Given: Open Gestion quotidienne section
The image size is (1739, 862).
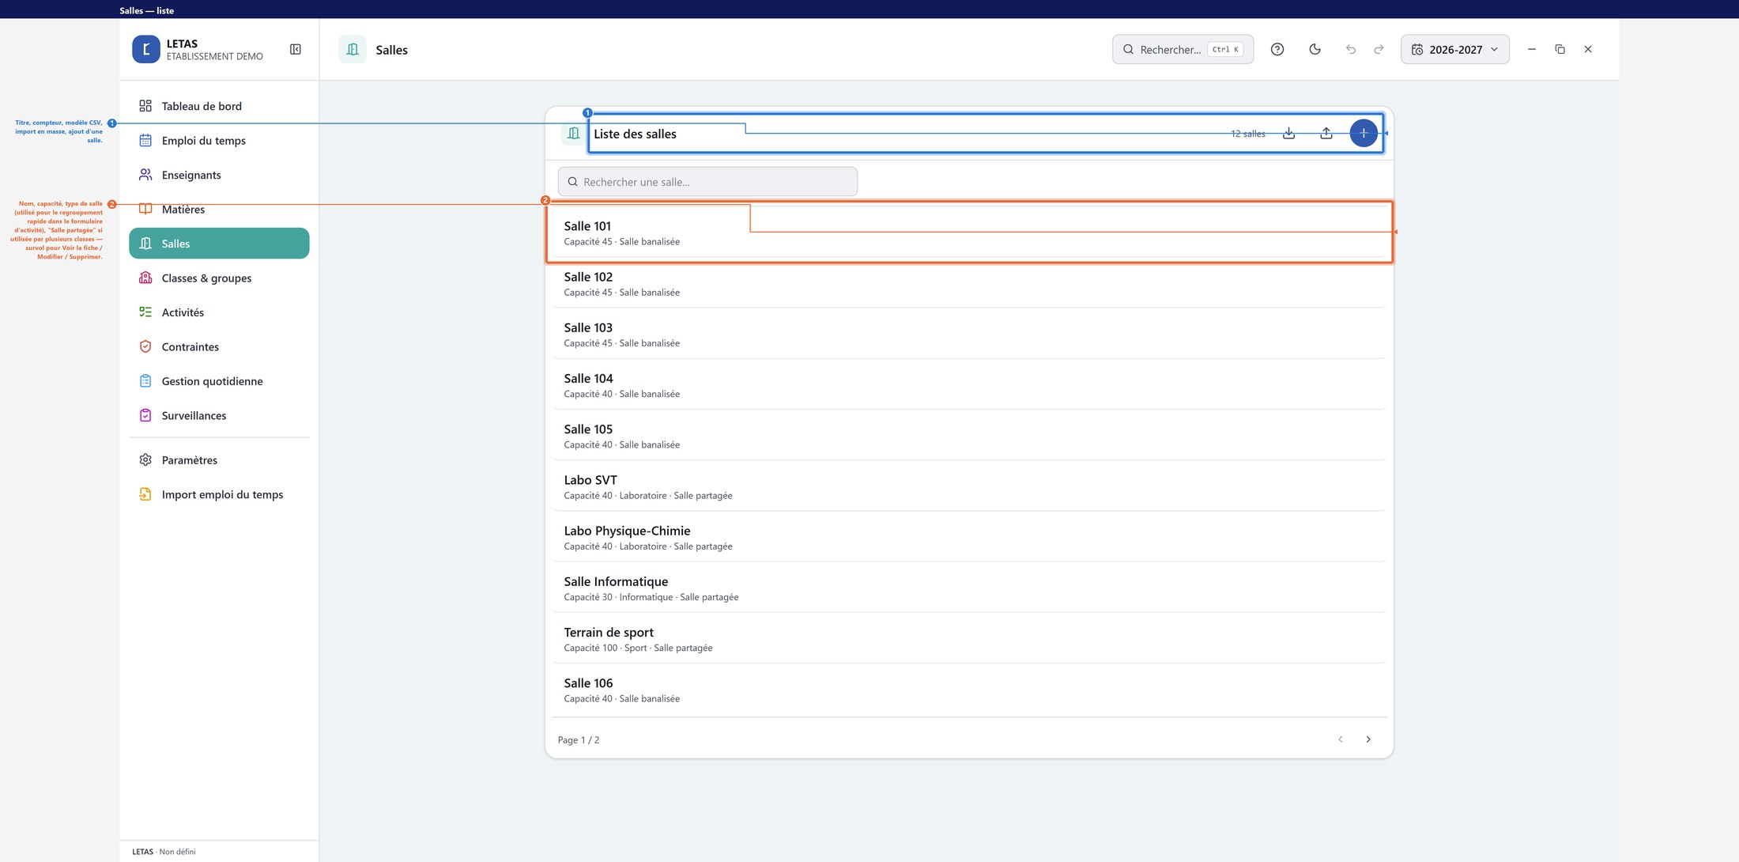Looking at the screenshot, I should pyautogui.click(x=219, y=381).
